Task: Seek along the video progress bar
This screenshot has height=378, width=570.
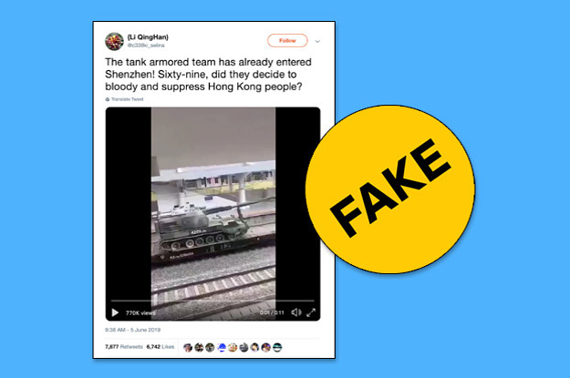Action: [212, 301]
